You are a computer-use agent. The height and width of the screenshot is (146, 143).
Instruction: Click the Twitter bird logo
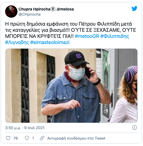tap(134, 8)
